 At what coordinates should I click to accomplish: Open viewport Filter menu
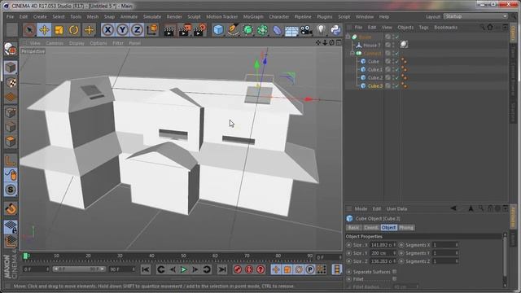(x=118, y=43)
